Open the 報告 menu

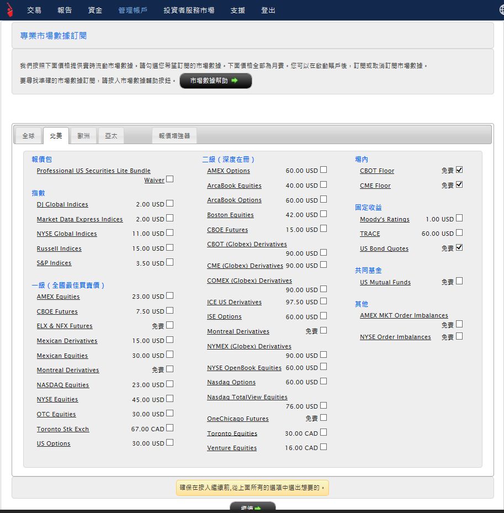pyautogui.click(x=65, y=10)
